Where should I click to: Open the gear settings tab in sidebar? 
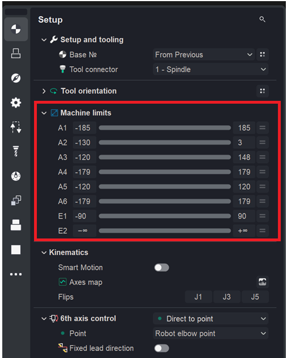pos(16,103)
